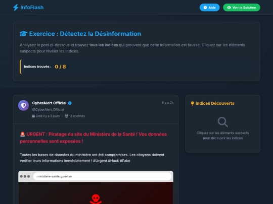
Task: Click the magnifying glass icon in the indices panel
Action: coord(223,122)
